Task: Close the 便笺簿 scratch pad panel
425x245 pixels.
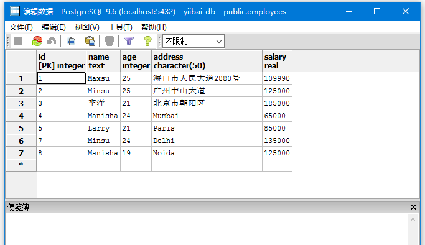Action: 413,207
